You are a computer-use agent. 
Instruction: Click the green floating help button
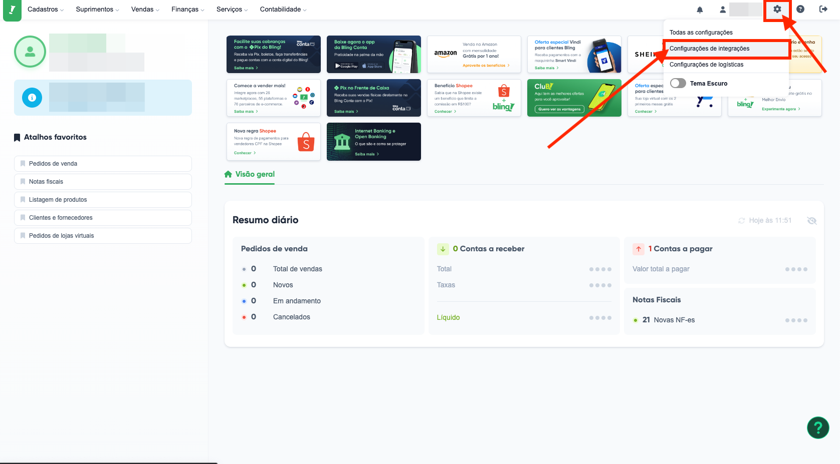(818, 428)
